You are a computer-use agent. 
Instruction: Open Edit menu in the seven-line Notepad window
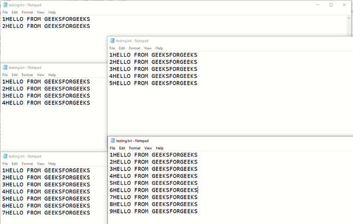pyautogui.click(x=14, y=163)
